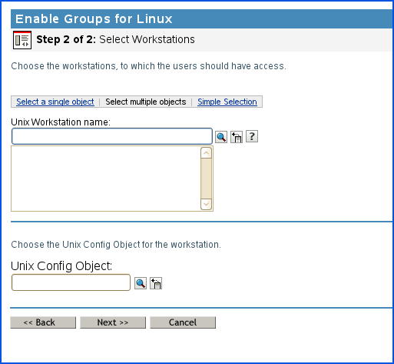The height and width of the screenshot is (364, 394).
Task: Click the workstation list scrollbar track
Action: pos(206,179)
